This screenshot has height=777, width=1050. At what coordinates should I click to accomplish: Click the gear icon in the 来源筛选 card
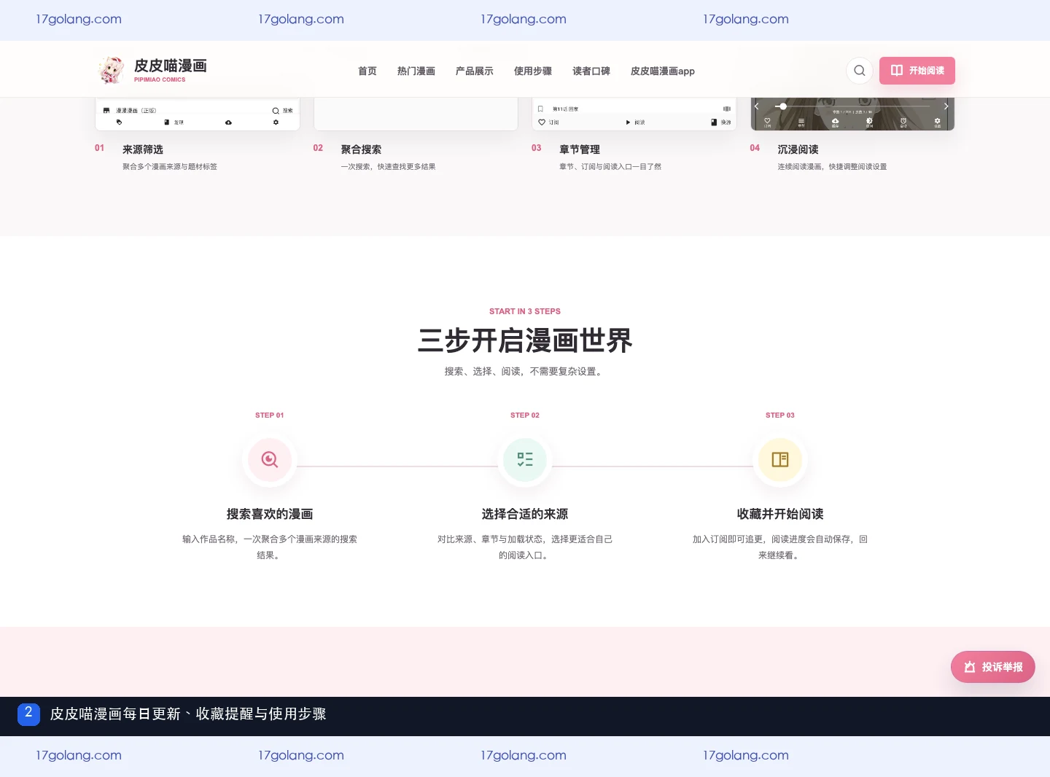[276, 122]
